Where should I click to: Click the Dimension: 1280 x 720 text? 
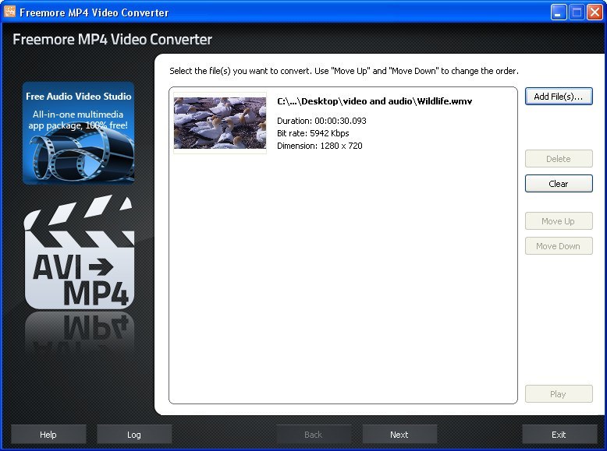[320, 146]
